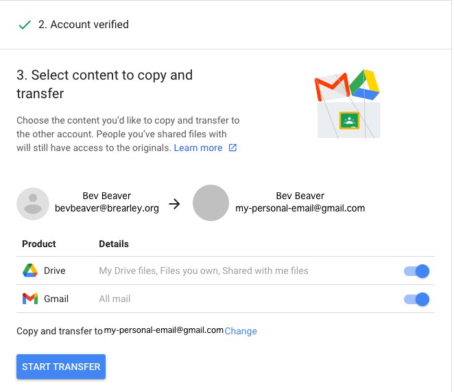454x392 pixels.
Task: Click the destination account gray avatar circle
Action: point(211,203)
